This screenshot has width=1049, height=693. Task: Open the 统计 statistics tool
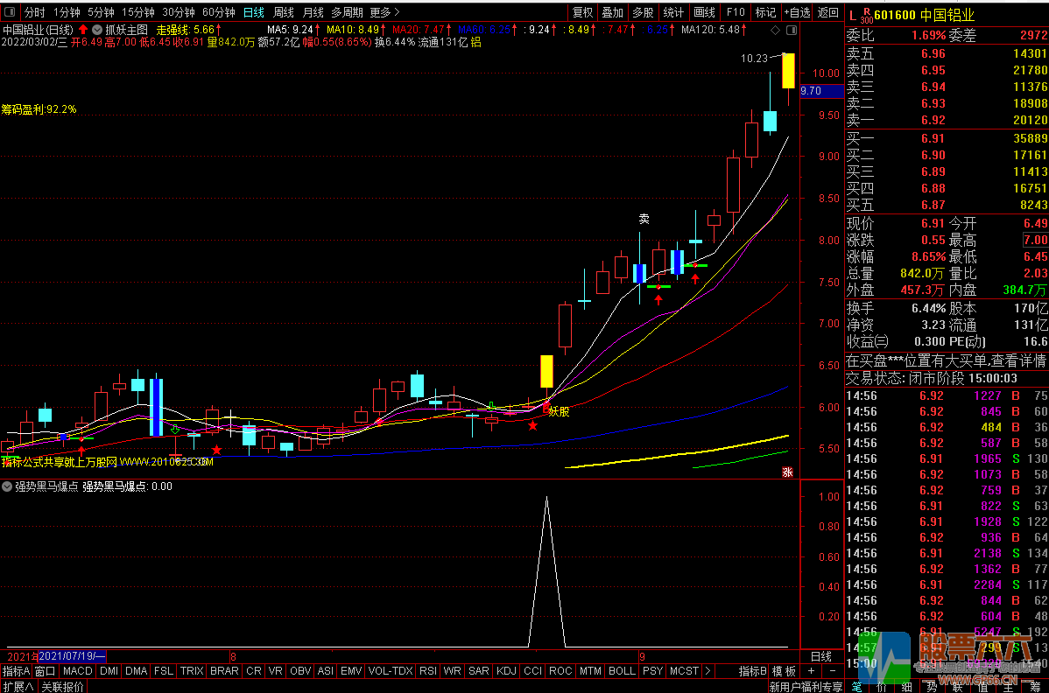click(673, 12)
